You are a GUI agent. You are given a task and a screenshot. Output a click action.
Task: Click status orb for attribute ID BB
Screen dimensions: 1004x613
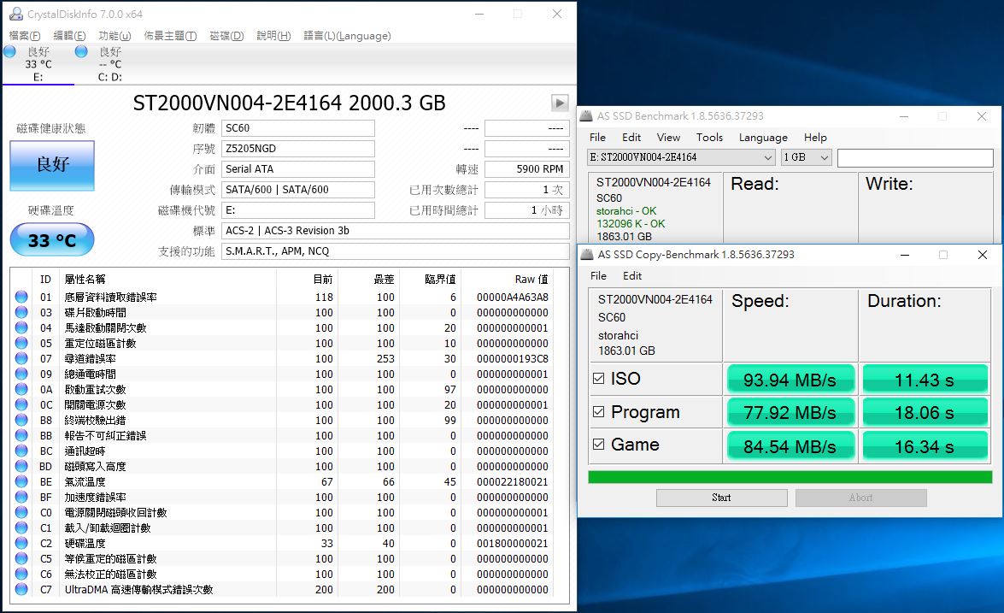pyautogui.click(x=21, y=435)
